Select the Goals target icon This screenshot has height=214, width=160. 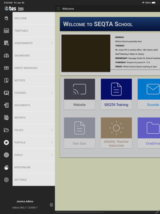(x=6, y=155)
